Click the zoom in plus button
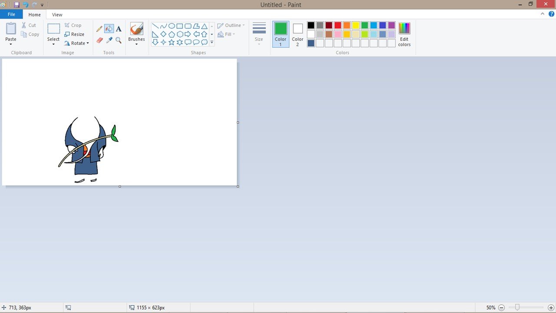The image size is (556, 313). pyautogui.click(x=551, y=307)
